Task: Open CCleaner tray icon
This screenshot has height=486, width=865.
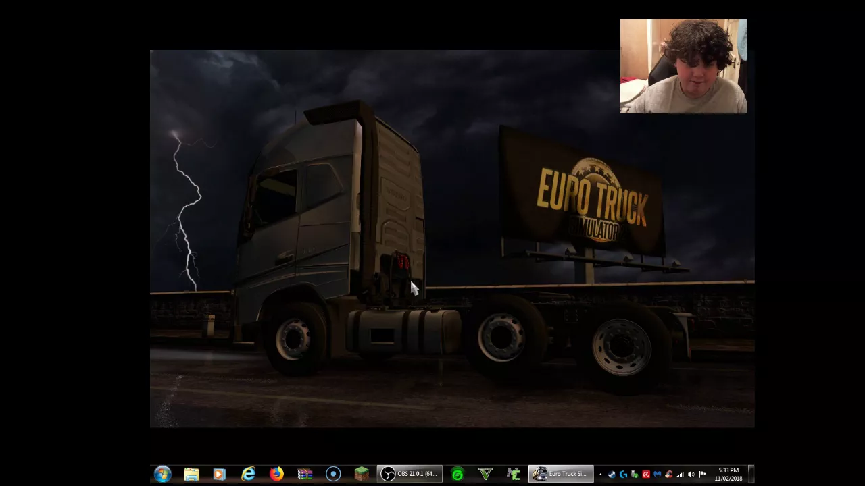Action: (669, 475)
